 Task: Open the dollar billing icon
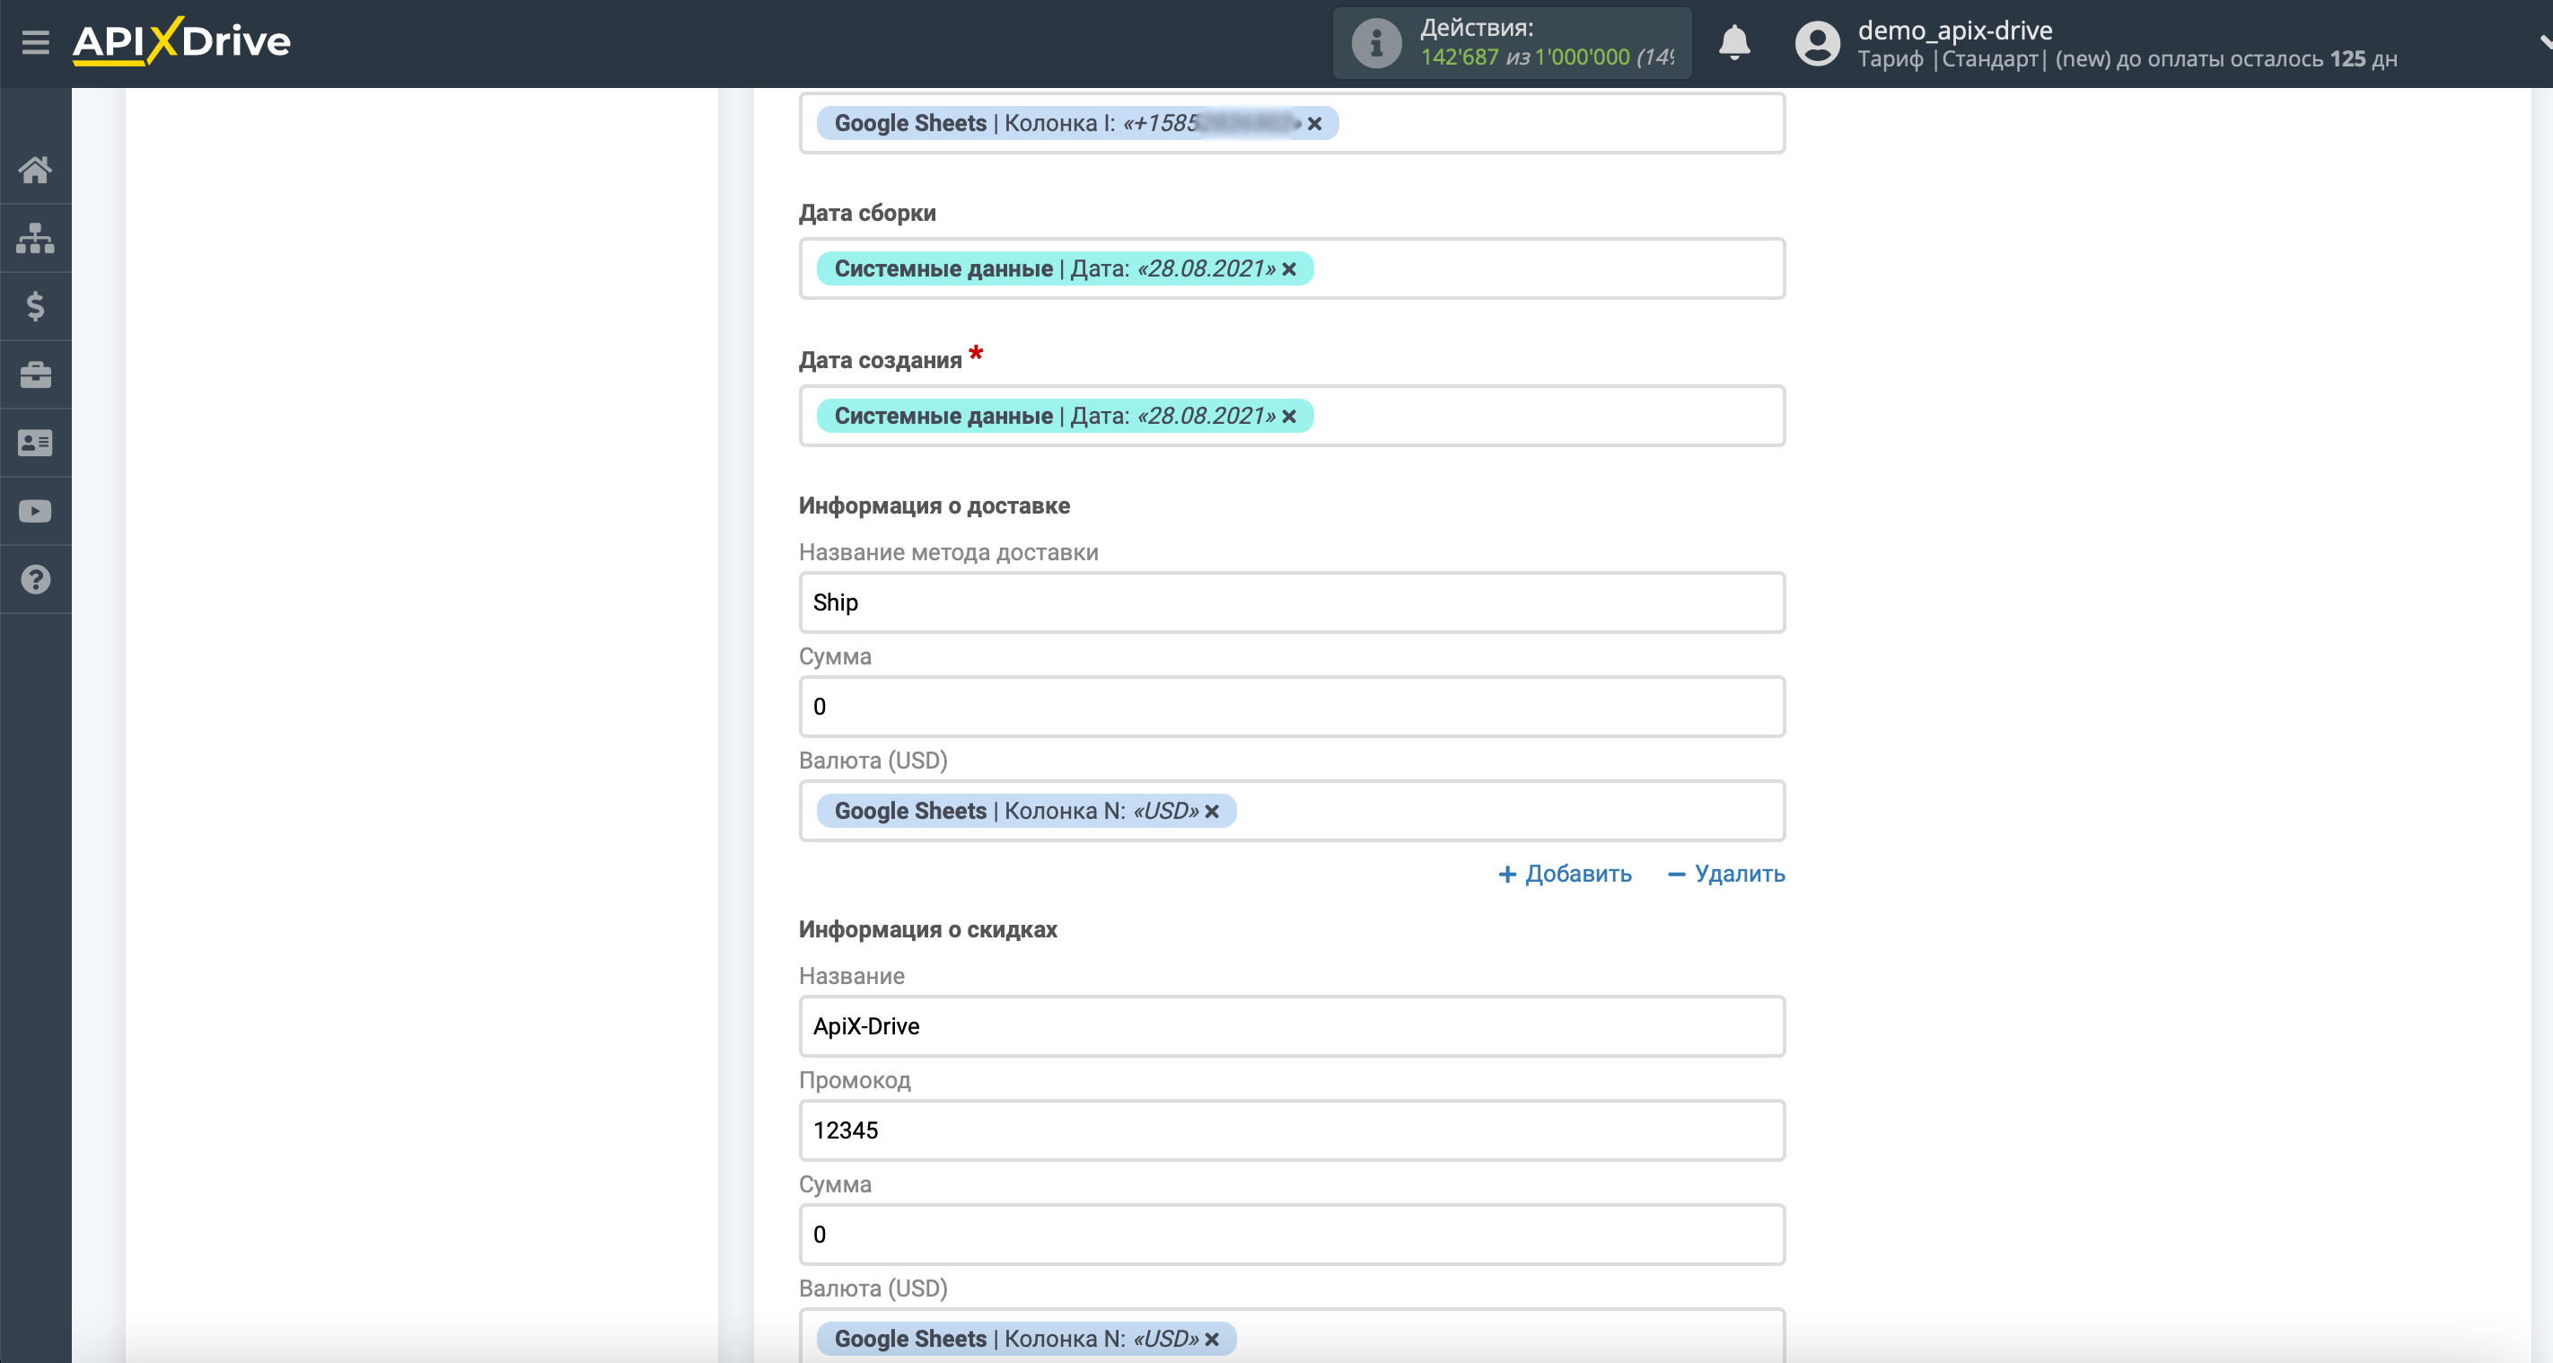36,306
